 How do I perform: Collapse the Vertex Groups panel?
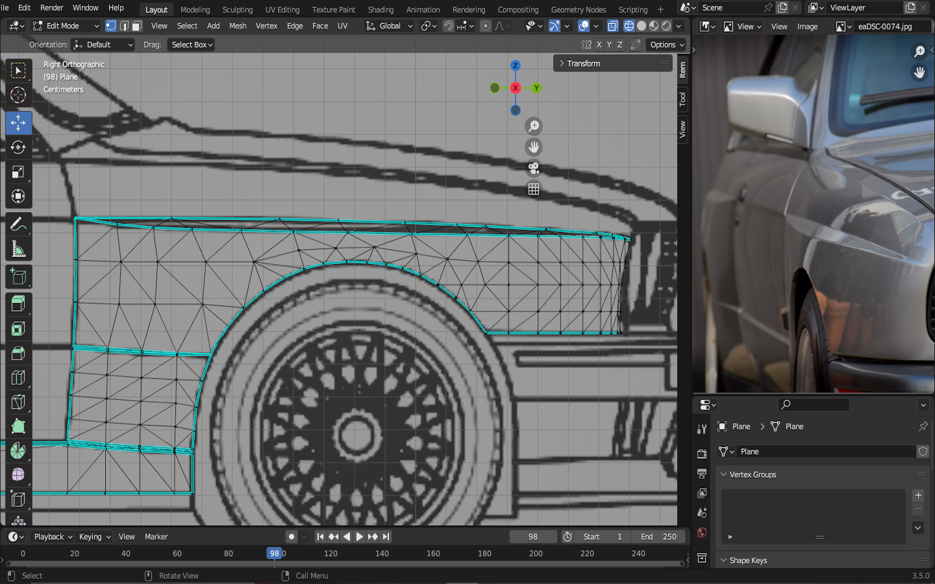723,474
